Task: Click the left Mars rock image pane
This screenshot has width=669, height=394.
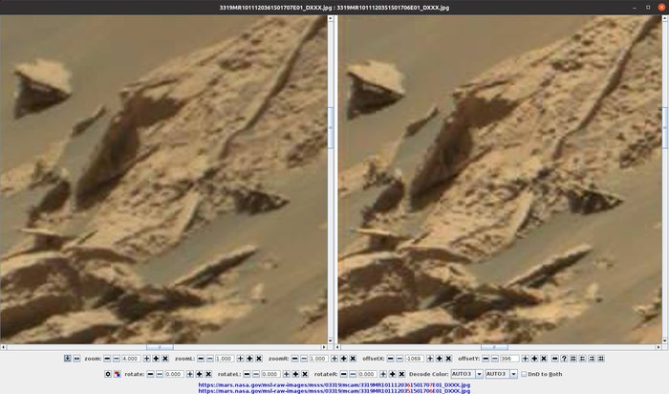Action: pos(163,179)
